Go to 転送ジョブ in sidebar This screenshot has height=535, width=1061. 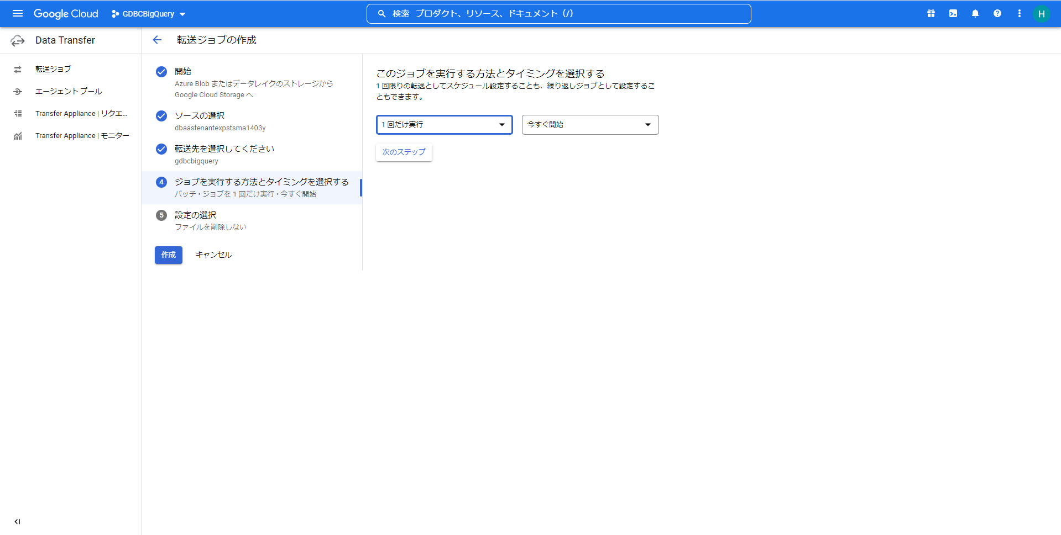click(53, 69)
